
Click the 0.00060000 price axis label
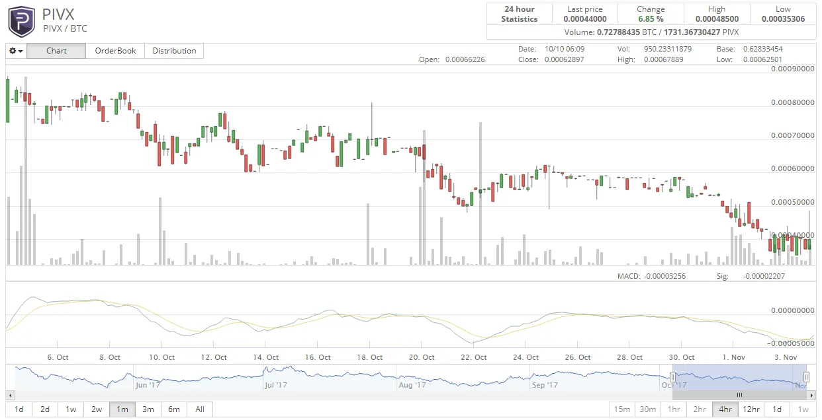(x=793, y=168)
